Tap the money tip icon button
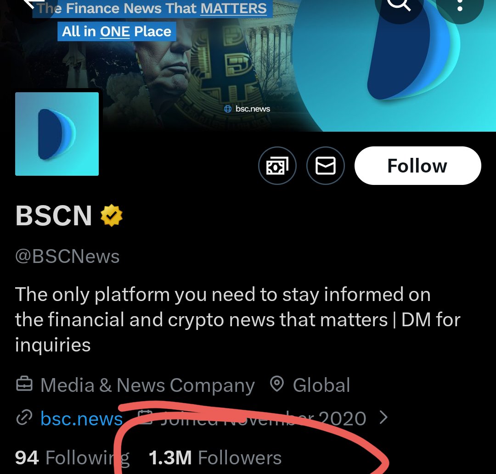The image size is (496, 474). (x=277, y=166)
